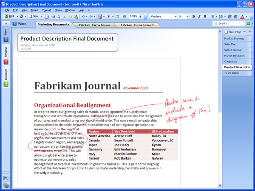The width and height of the screenshot is (255, 191).
Task: Click the note flag icon
Action: pyautogui.click(x=109, y=17)
